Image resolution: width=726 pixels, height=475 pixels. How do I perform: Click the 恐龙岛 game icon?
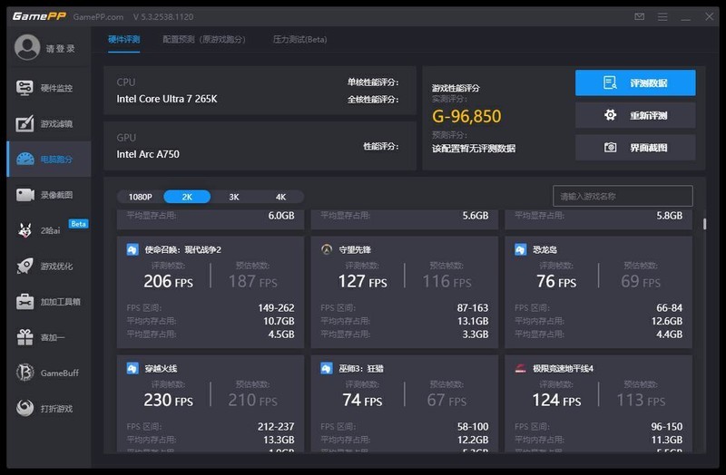520,250
